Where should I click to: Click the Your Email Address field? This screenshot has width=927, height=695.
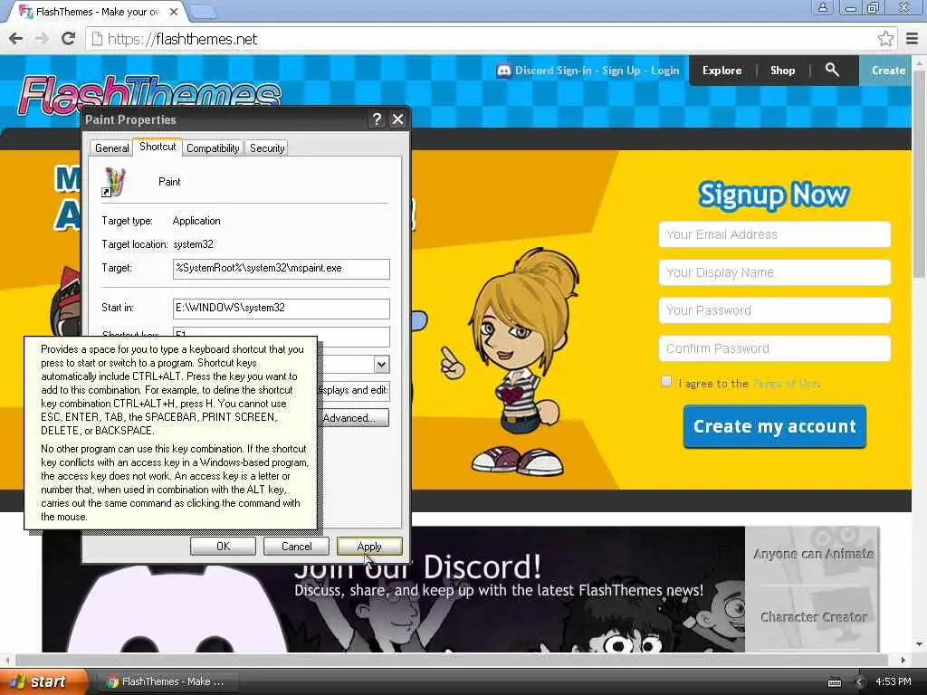[x=775, y=234]
